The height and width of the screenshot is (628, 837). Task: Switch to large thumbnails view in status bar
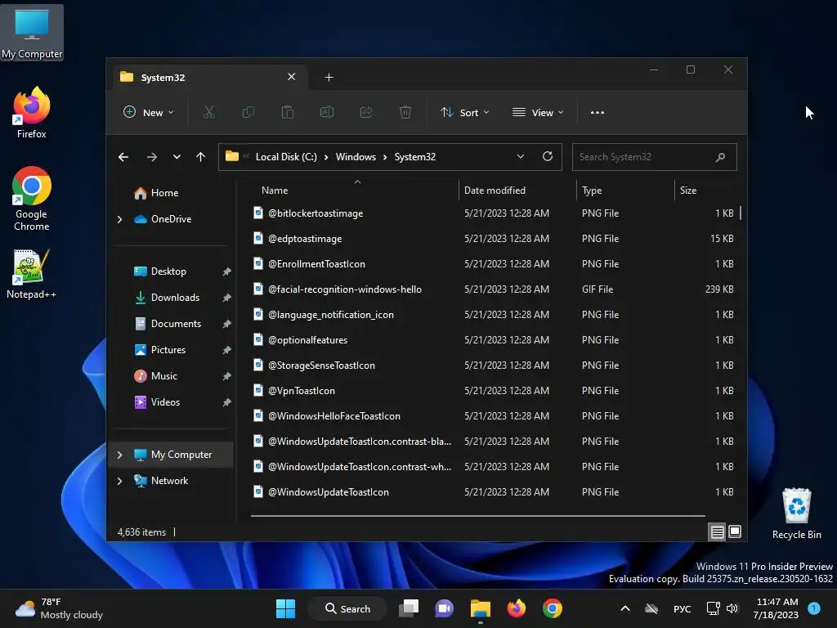tap(735, 532)
